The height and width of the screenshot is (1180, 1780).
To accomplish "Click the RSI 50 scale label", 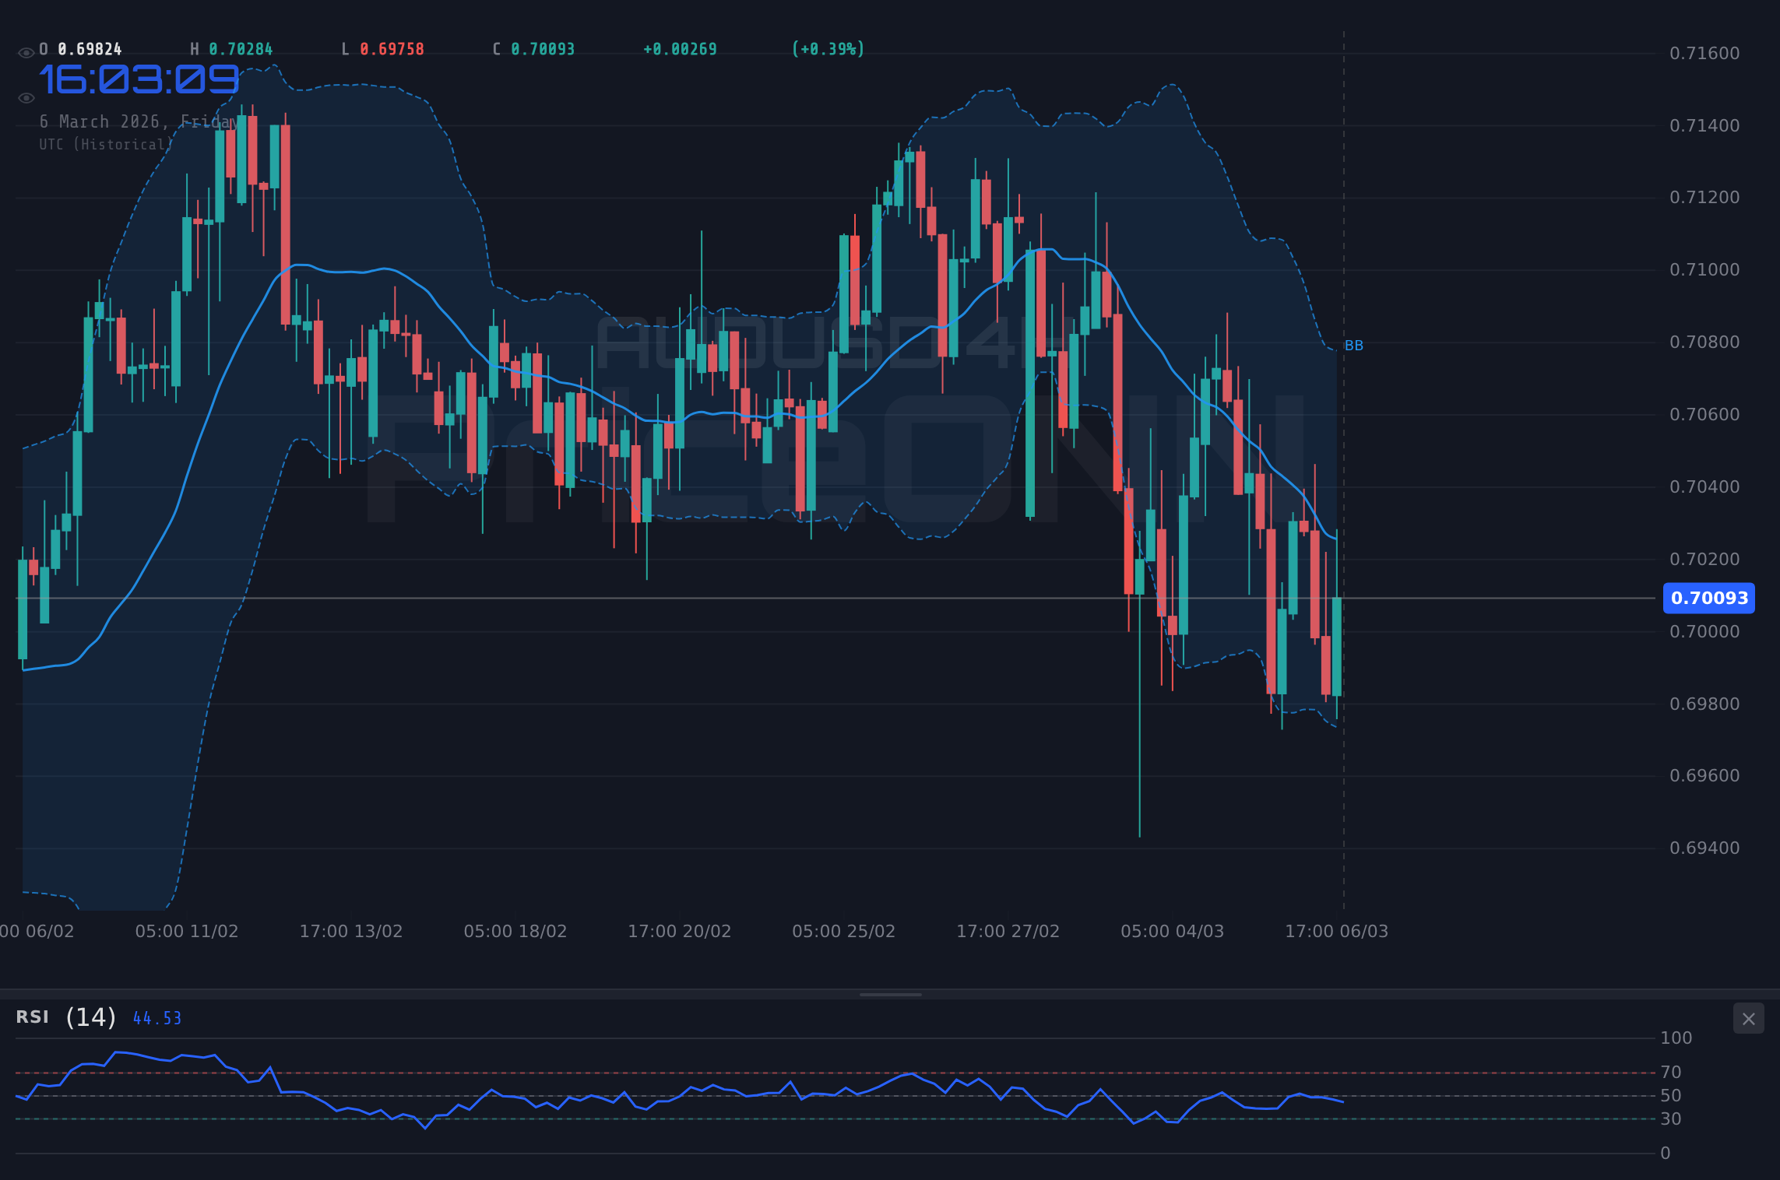I will [x=1671, y=1096].
